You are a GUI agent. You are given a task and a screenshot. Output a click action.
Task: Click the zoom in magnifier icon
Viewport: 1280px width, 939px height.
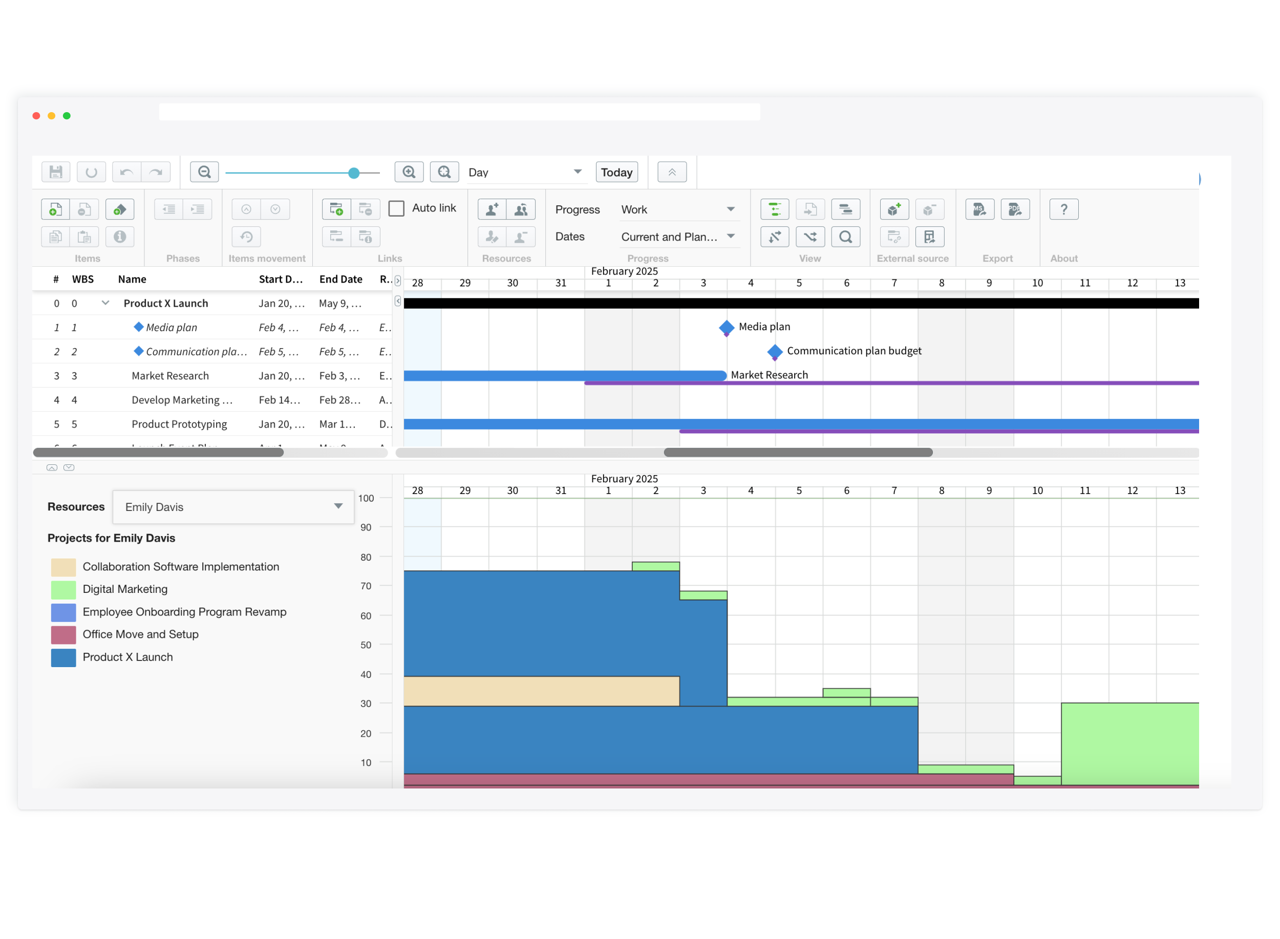[409, 172]
